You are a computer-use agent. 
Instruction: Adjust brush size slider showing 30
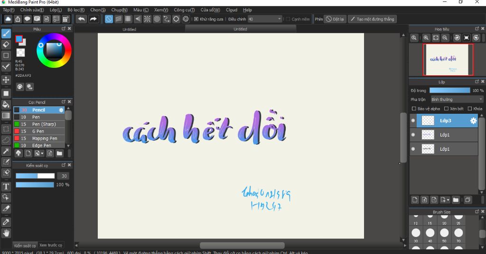(35, 176)
